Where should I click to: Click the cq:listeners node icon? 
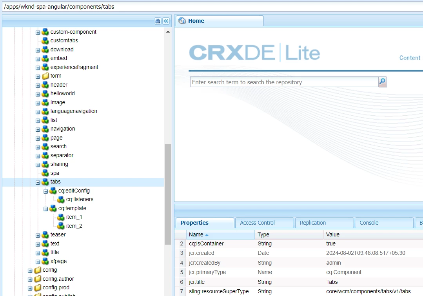(x=61, y=200)
